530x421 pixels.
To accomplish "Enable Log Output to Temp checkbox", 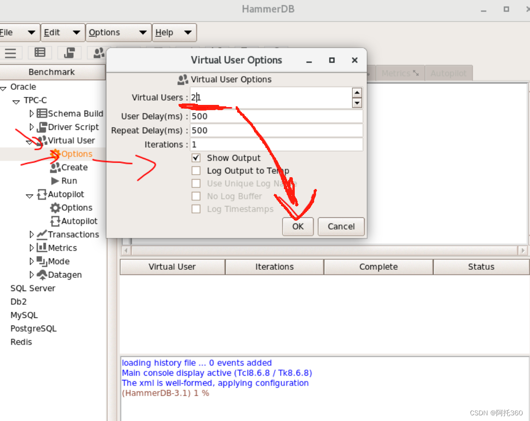I will [196, 171].
